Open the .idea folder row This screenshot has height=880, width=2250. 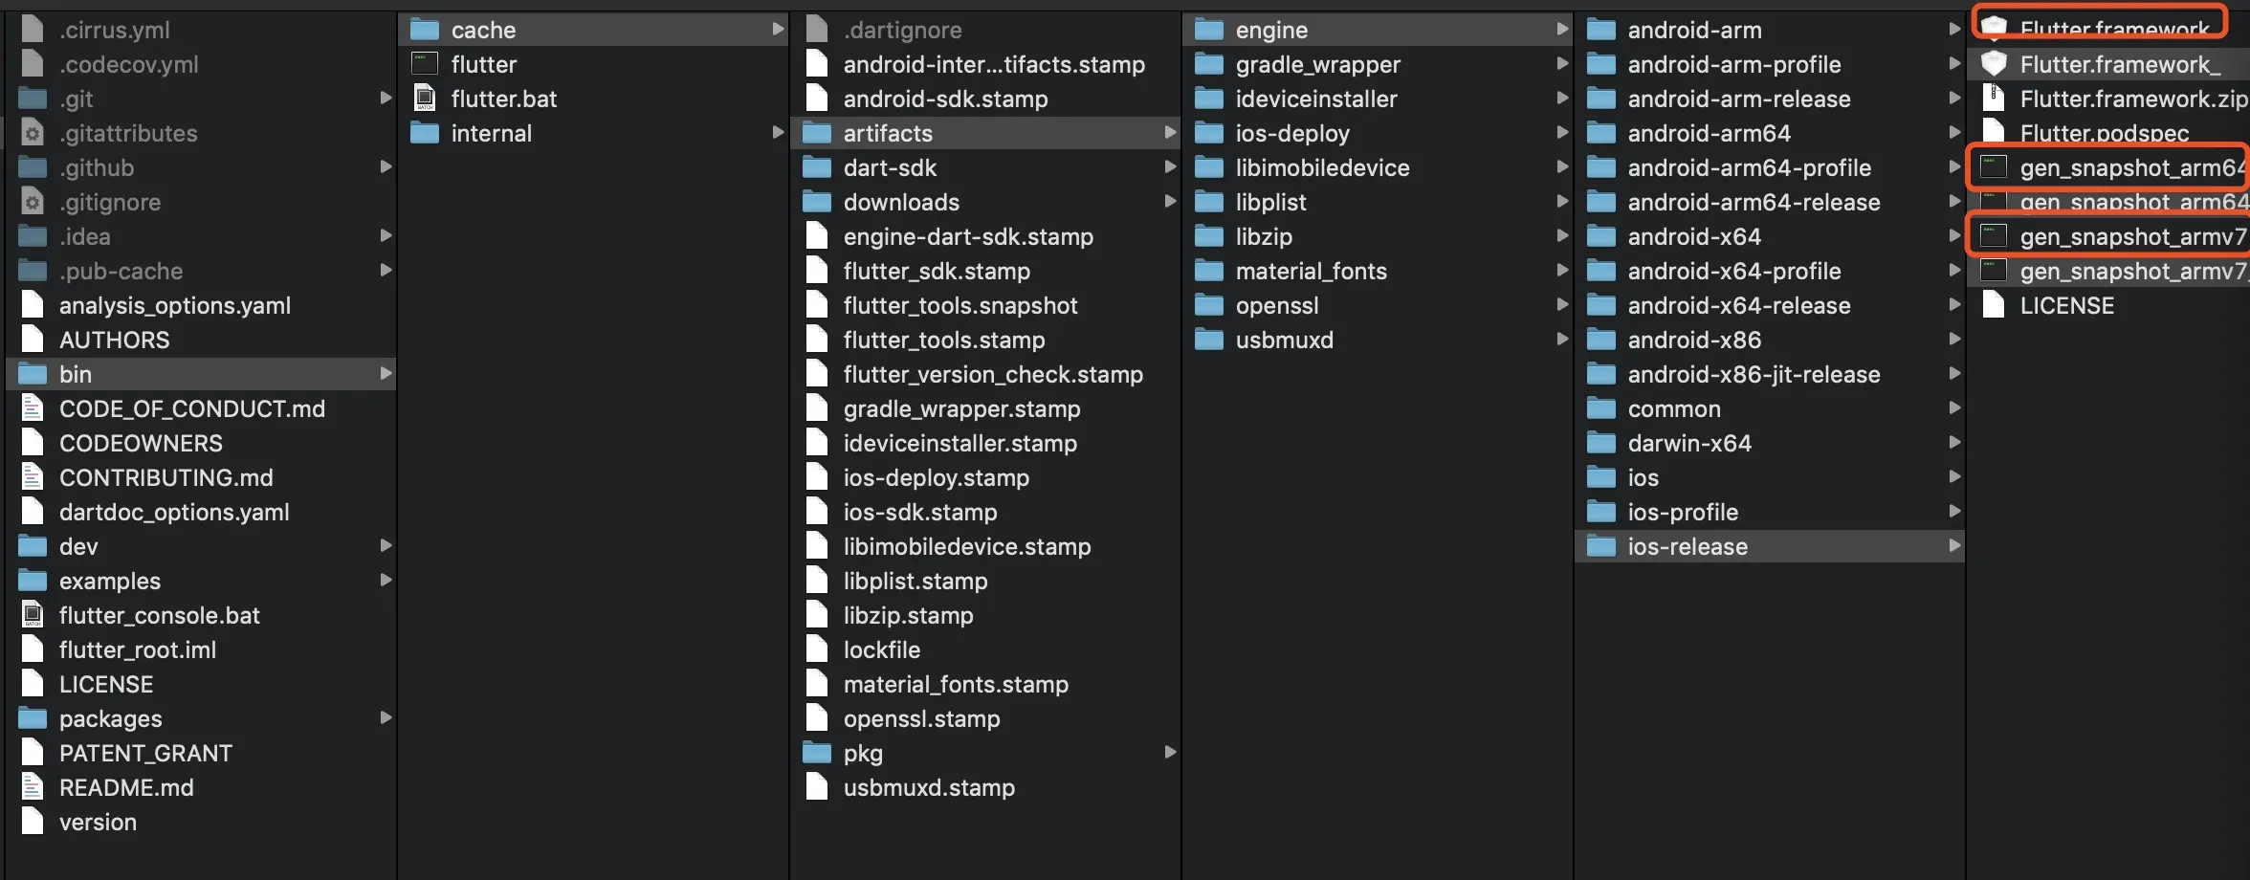pos(201,236)
